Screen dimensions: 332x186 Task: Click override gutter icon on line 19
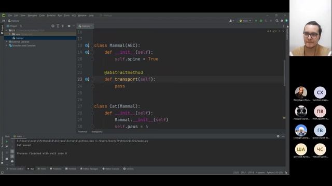coord(87,52)
